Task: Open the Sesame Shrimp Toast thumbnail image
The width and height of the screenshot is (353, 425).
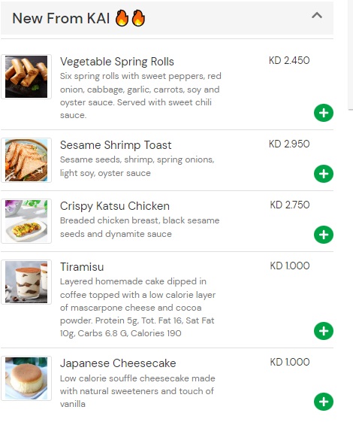Action: click(26, 160)
